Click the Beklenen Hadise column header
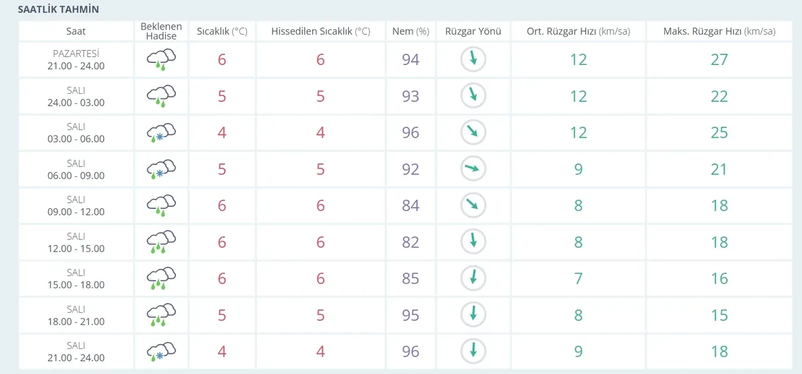 [x=161, y=31]
